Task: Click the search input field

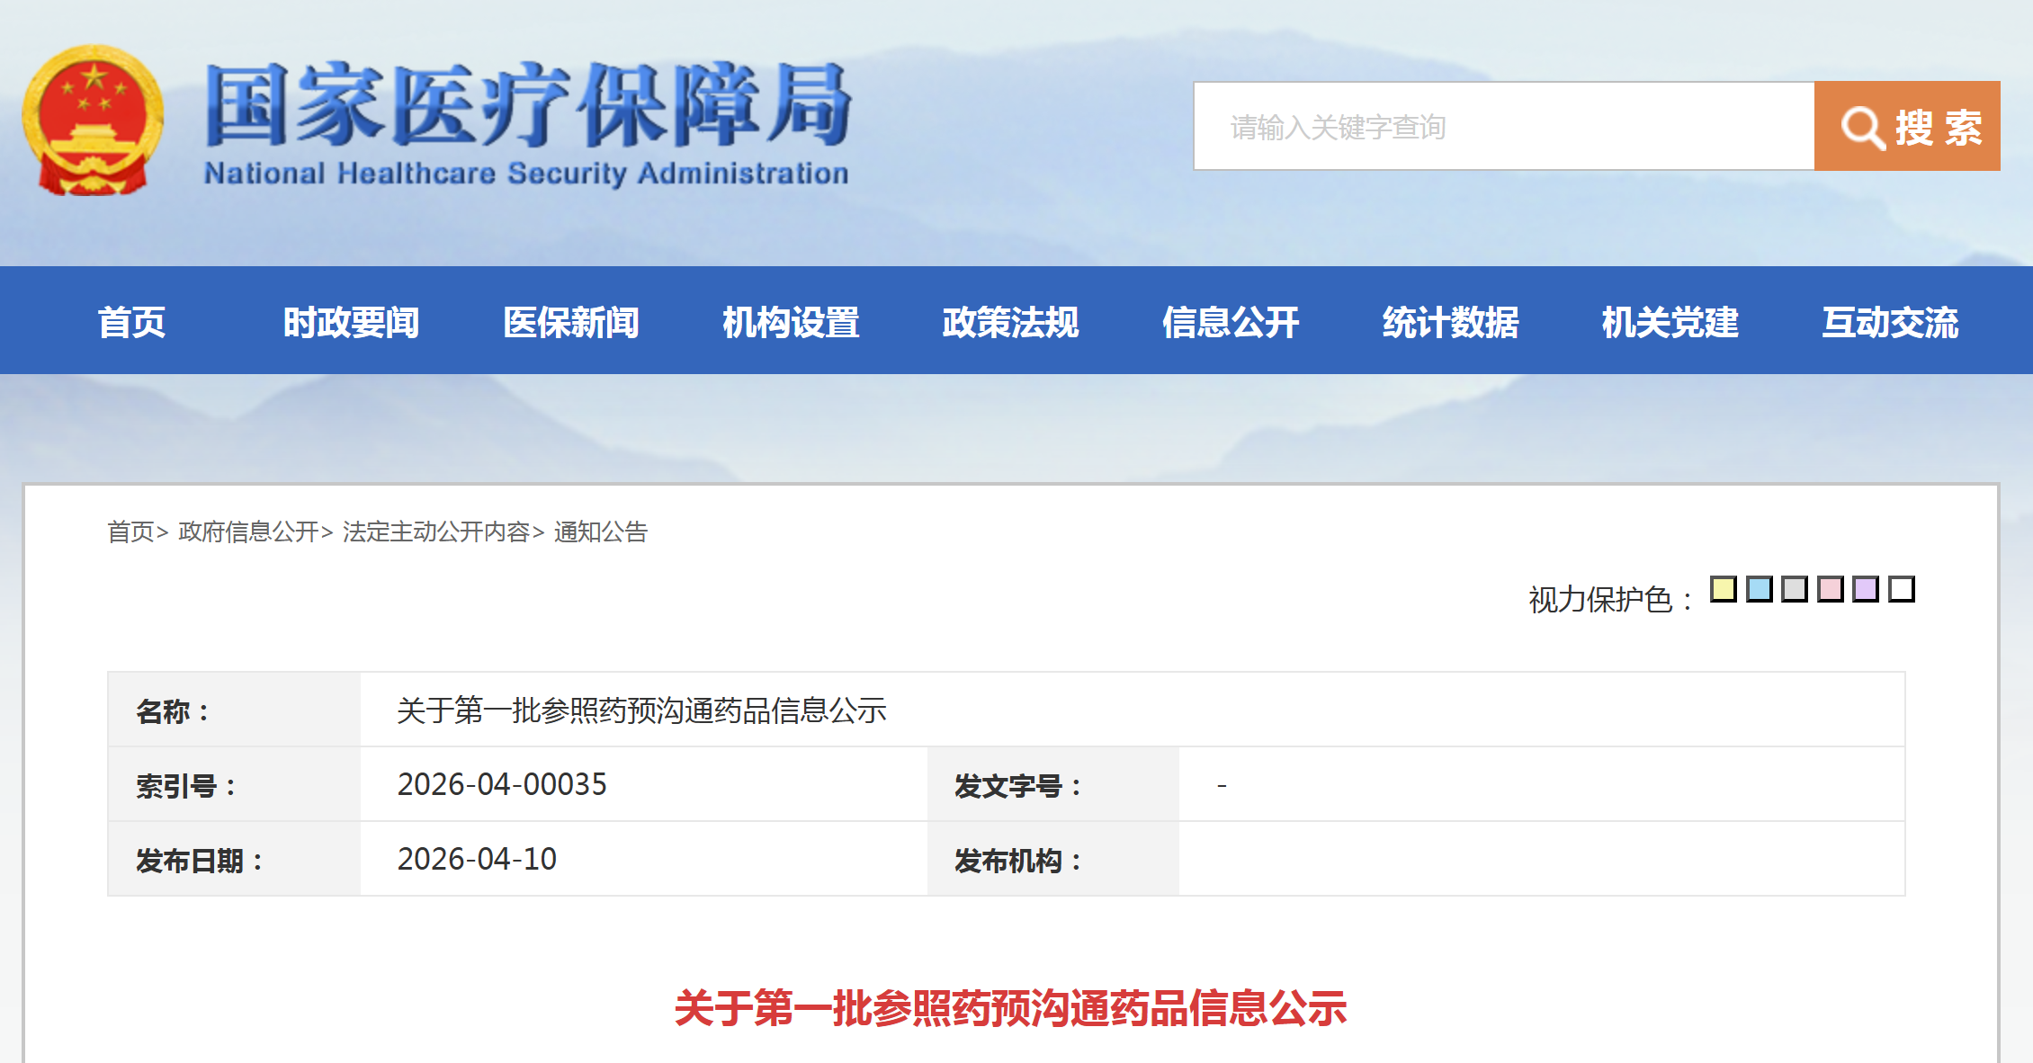Action: click(1502, 126)
